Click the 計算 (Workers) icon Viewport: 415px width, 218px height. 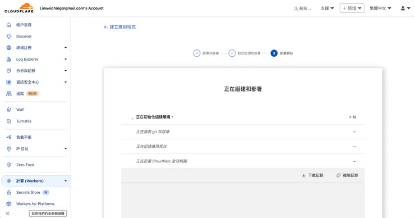(9, 181)
